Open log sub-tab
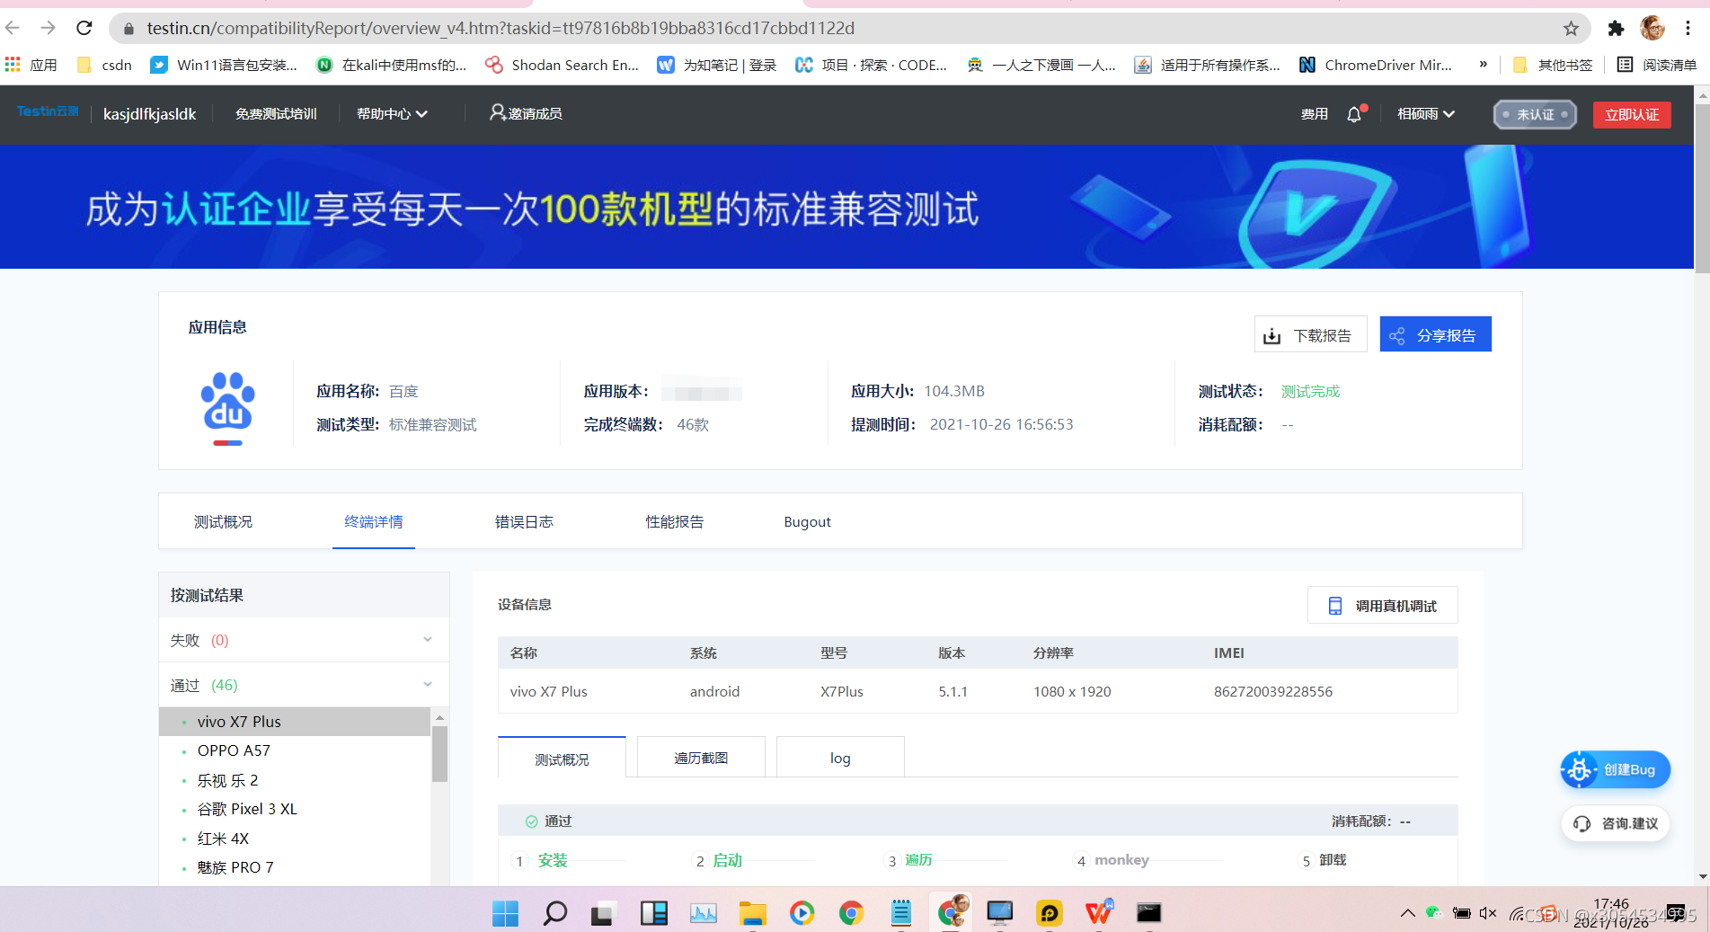Screen dimensions: 1710x932 [840, 758]
